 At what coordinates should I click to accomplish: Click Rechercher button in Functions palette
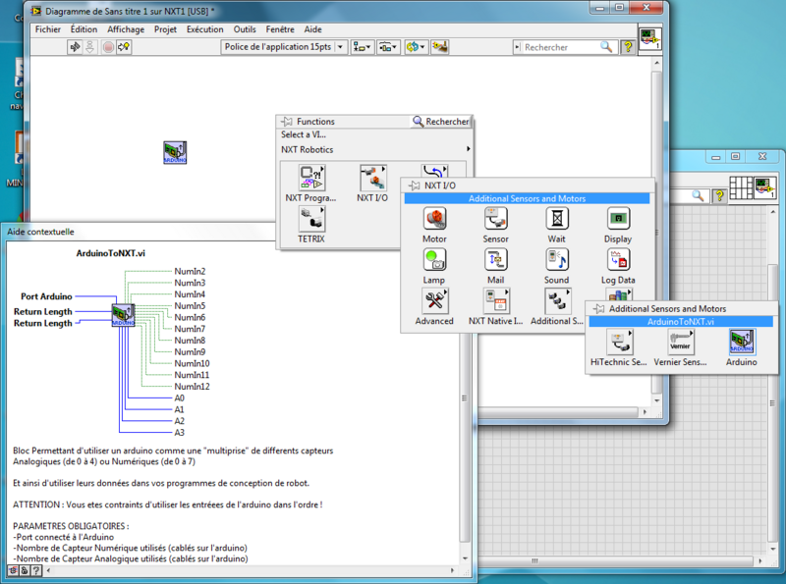tap(441, 122)
